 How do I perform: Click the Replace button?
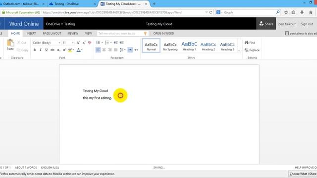[x=252, y=50]
